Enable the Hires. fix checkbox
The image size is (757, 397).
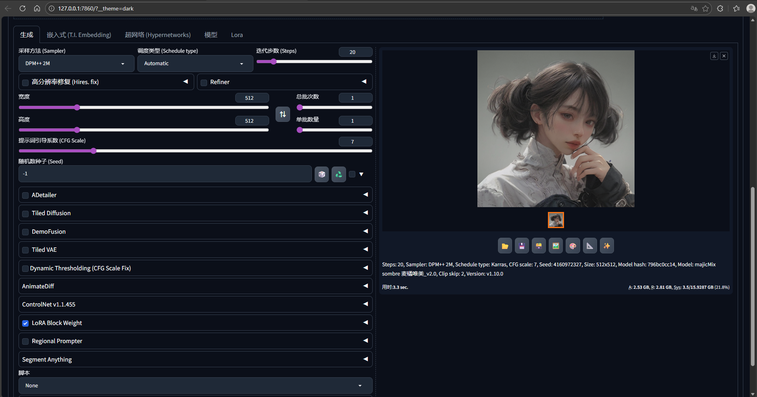25,82
